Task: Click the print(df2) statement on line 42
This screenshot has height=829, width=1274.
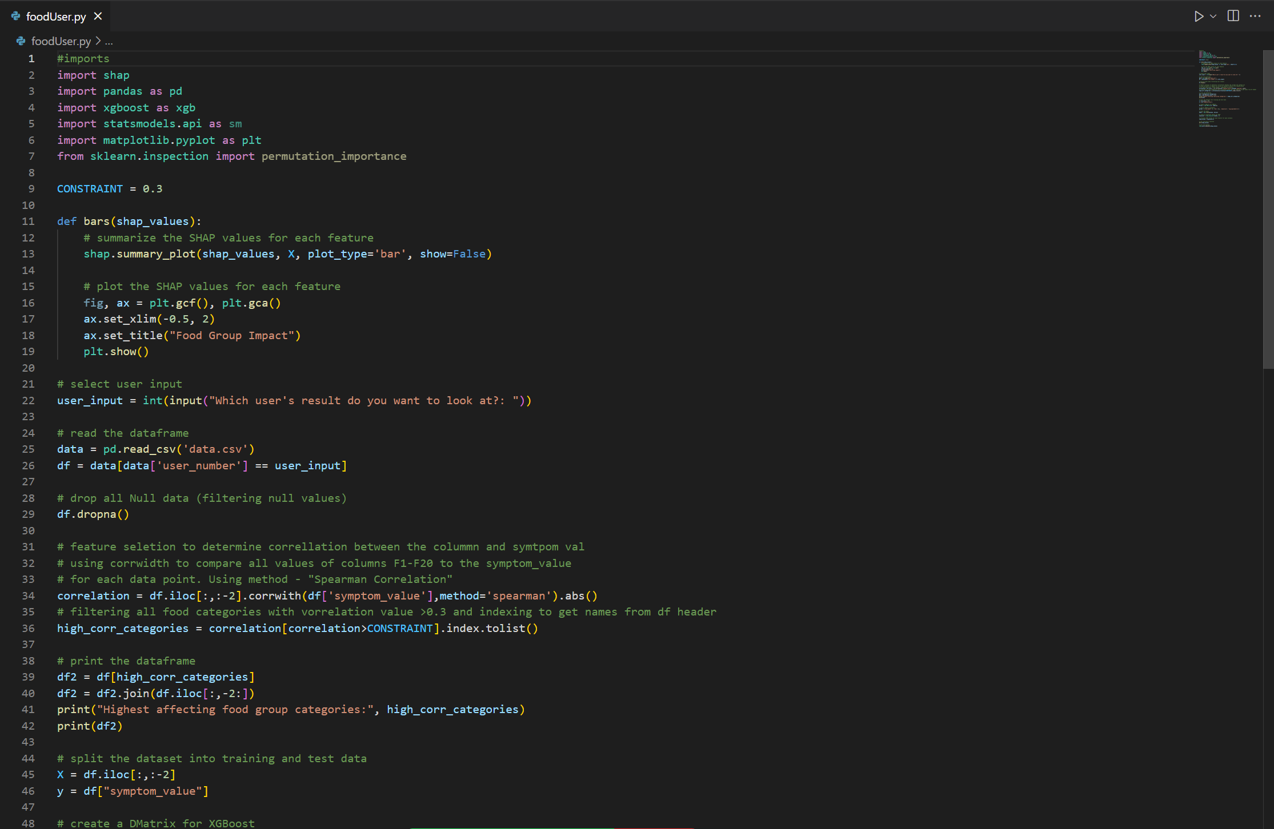Action: tap(90, 726)
